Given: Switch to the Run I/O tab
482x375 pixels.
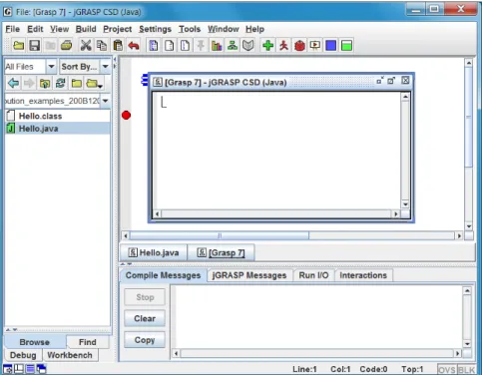Looking at the screenshot, I should tap(313, 275).
